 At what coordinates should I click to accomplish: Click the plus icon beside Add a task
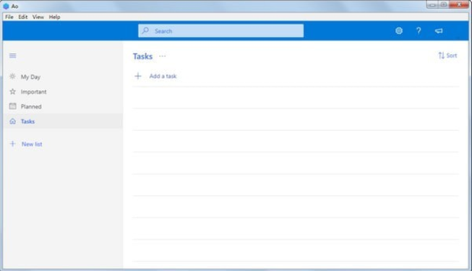pos(138,76)
